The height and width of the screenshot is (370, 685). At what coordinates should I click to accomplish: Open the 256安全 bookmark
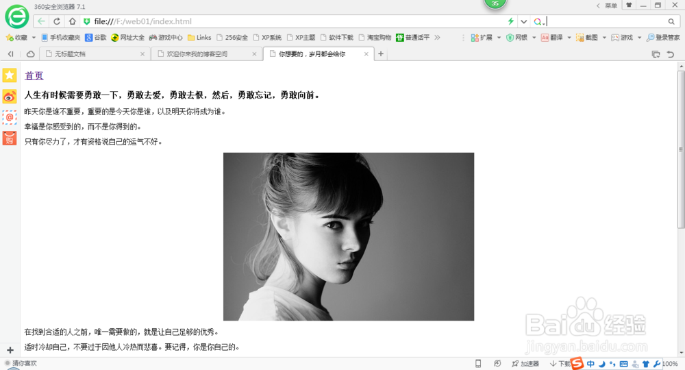pos(232,38)
